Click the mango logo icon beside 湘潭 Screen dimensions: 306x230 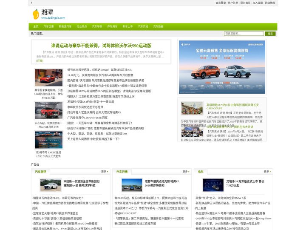click(36, 14)
